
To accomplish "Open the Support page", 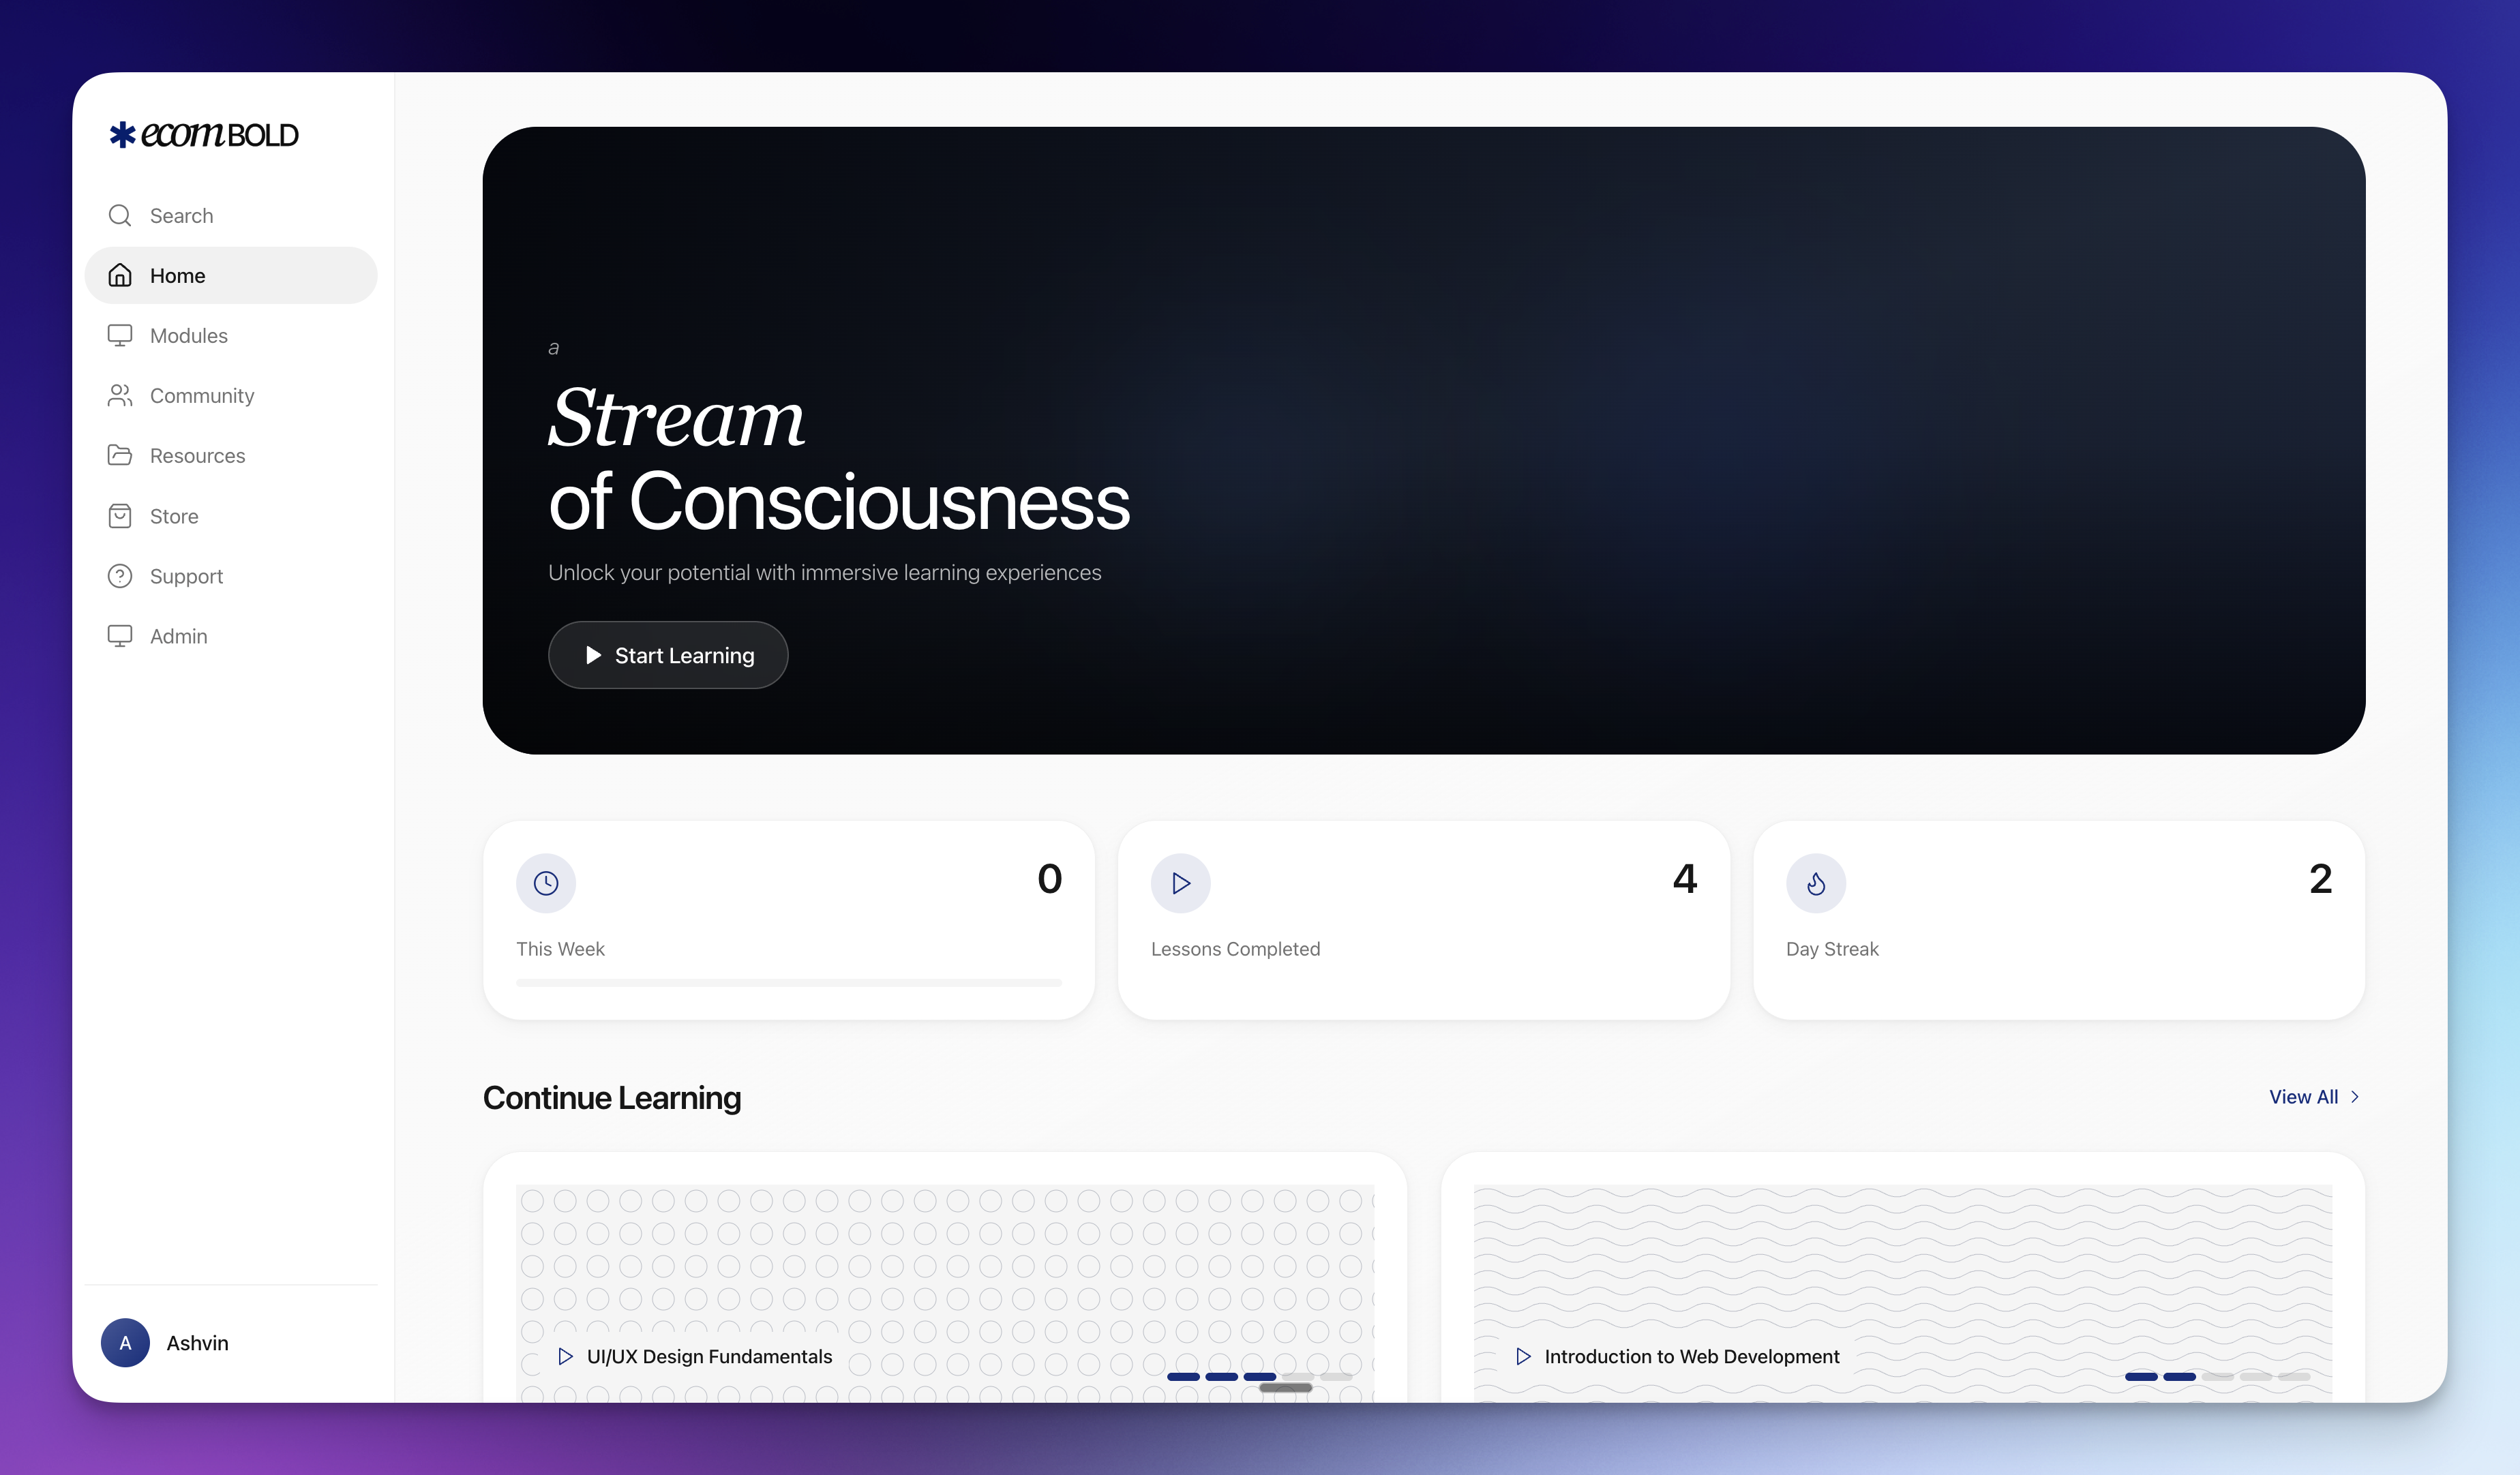I will pyautogui.click(x=231, y=576).
